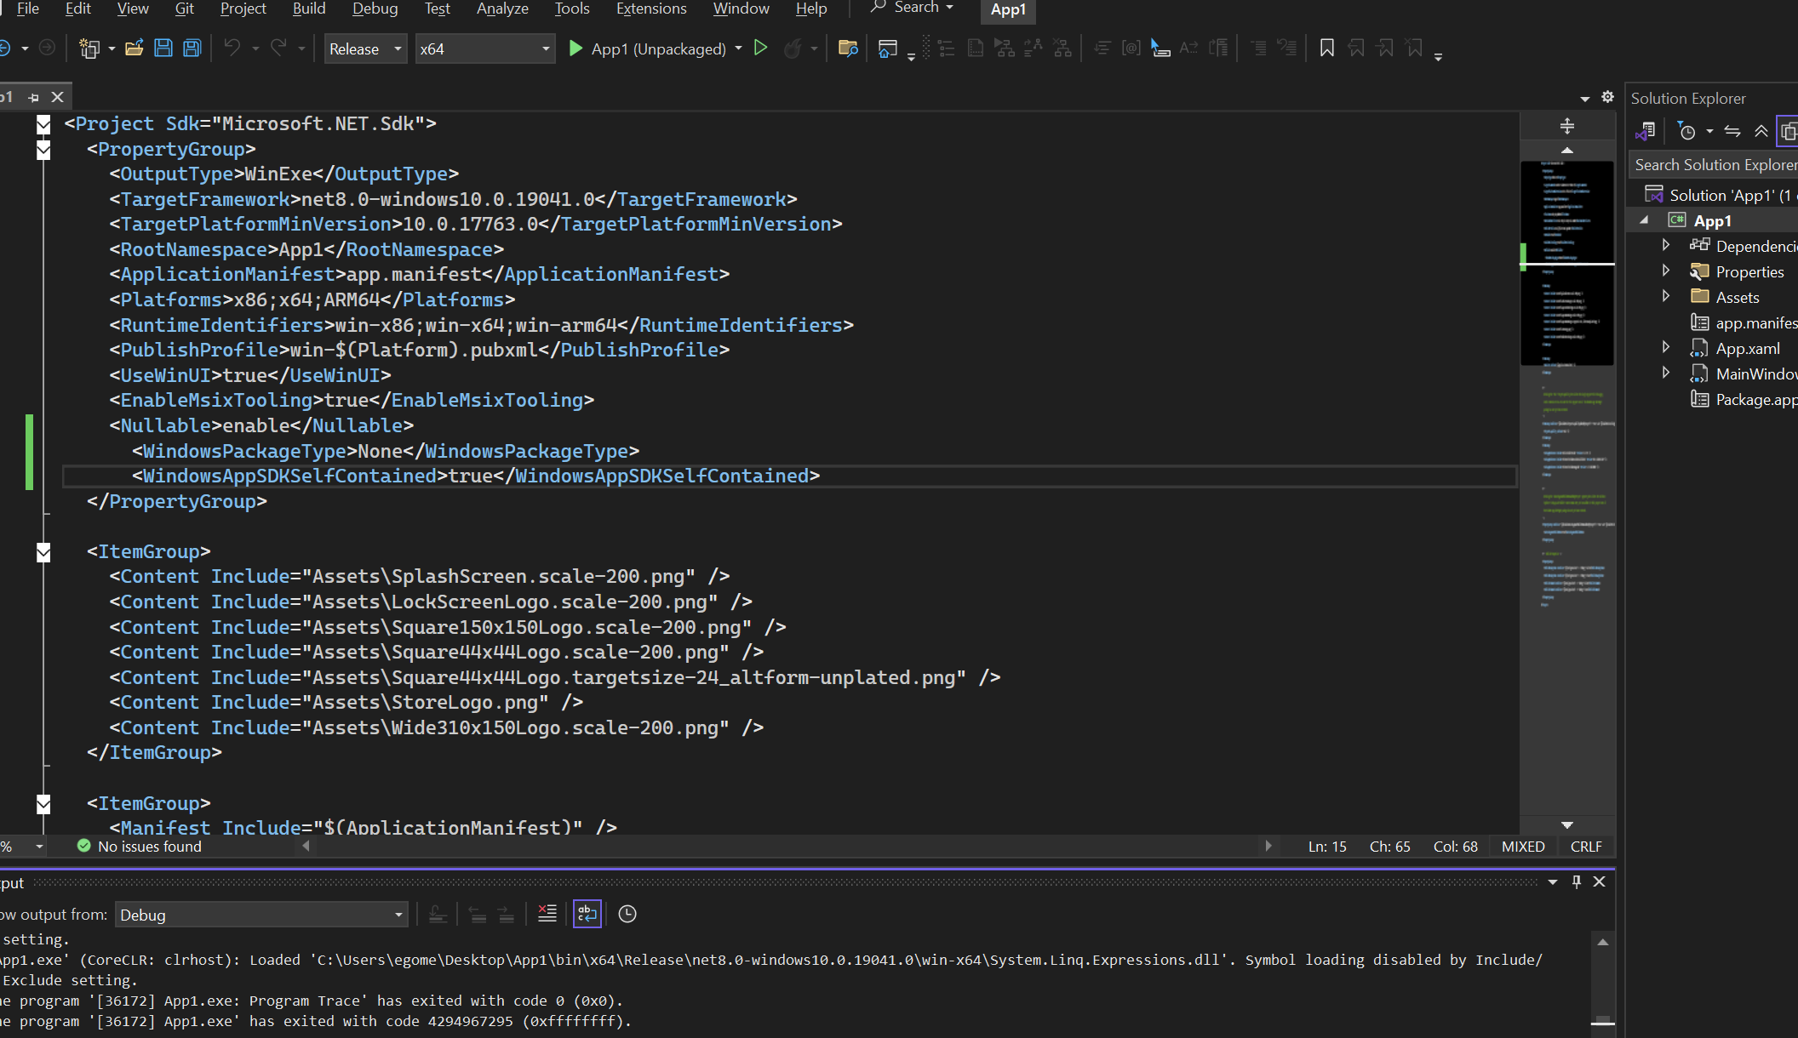Click the Save All icon in the toolbar
Image resolution: width=1798 pixels, height=1038 pixels.
click(191, 48)
